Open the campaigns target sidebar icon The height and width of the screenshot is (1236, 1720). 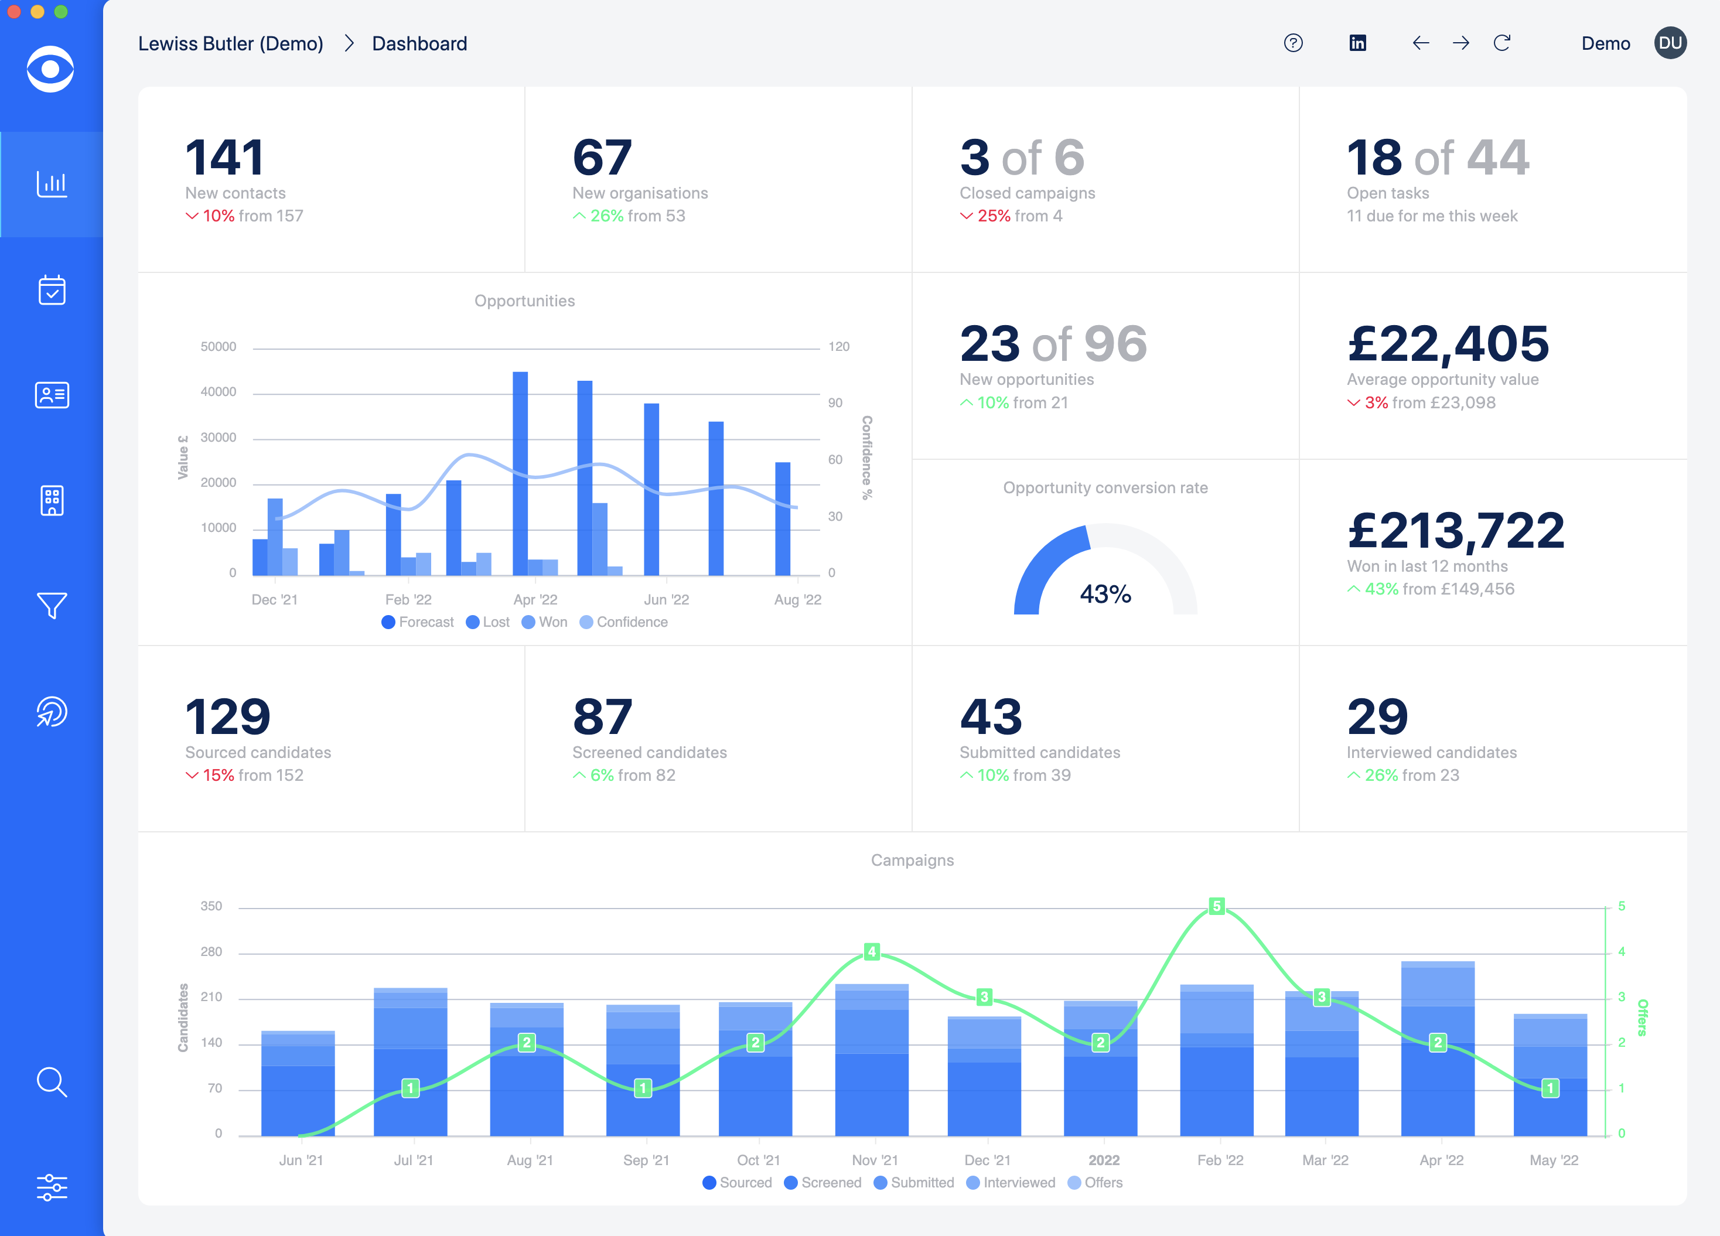[x=52, y=711]
